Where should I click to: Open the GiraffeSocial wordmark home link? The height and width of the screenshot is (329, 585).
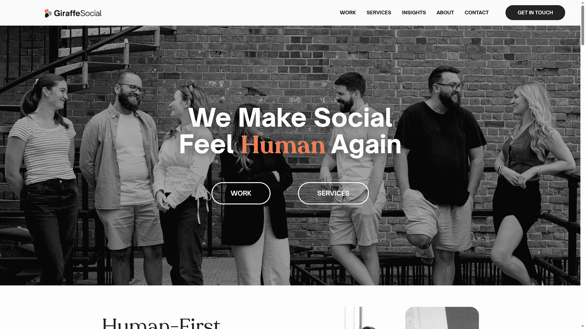coord(78,13)
